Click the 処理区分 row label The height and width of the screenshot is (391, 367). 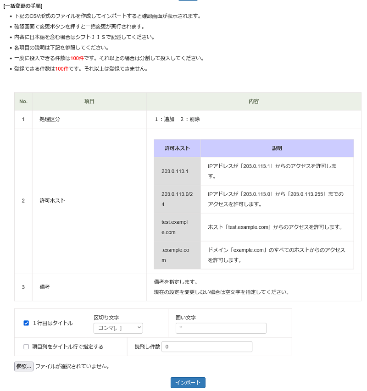click(50, 119)
